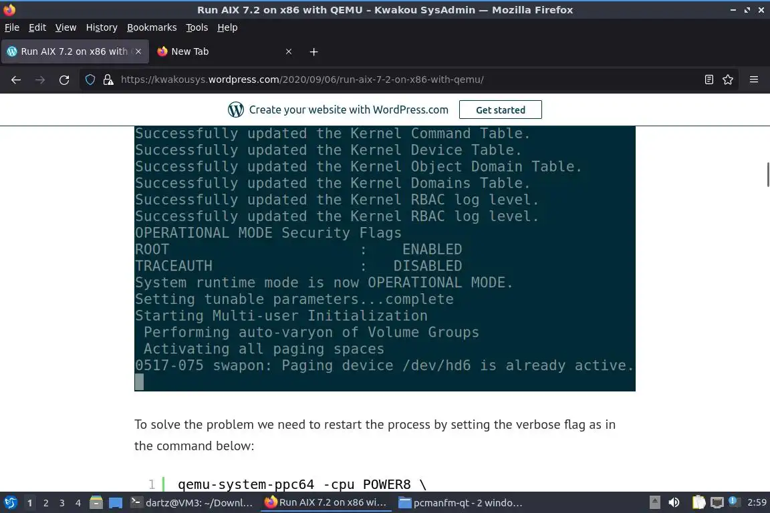
Task: Switch to virtual desktop 3
Action: click(x=62, y=503)
